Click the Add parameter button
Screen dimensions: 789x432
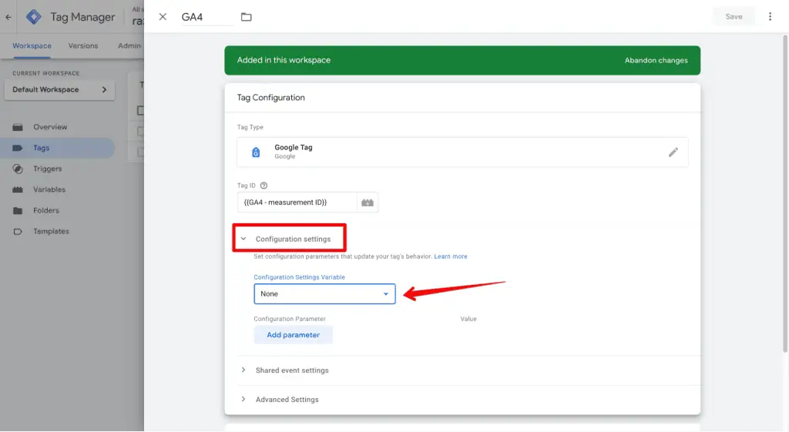[x=293, y=335]
